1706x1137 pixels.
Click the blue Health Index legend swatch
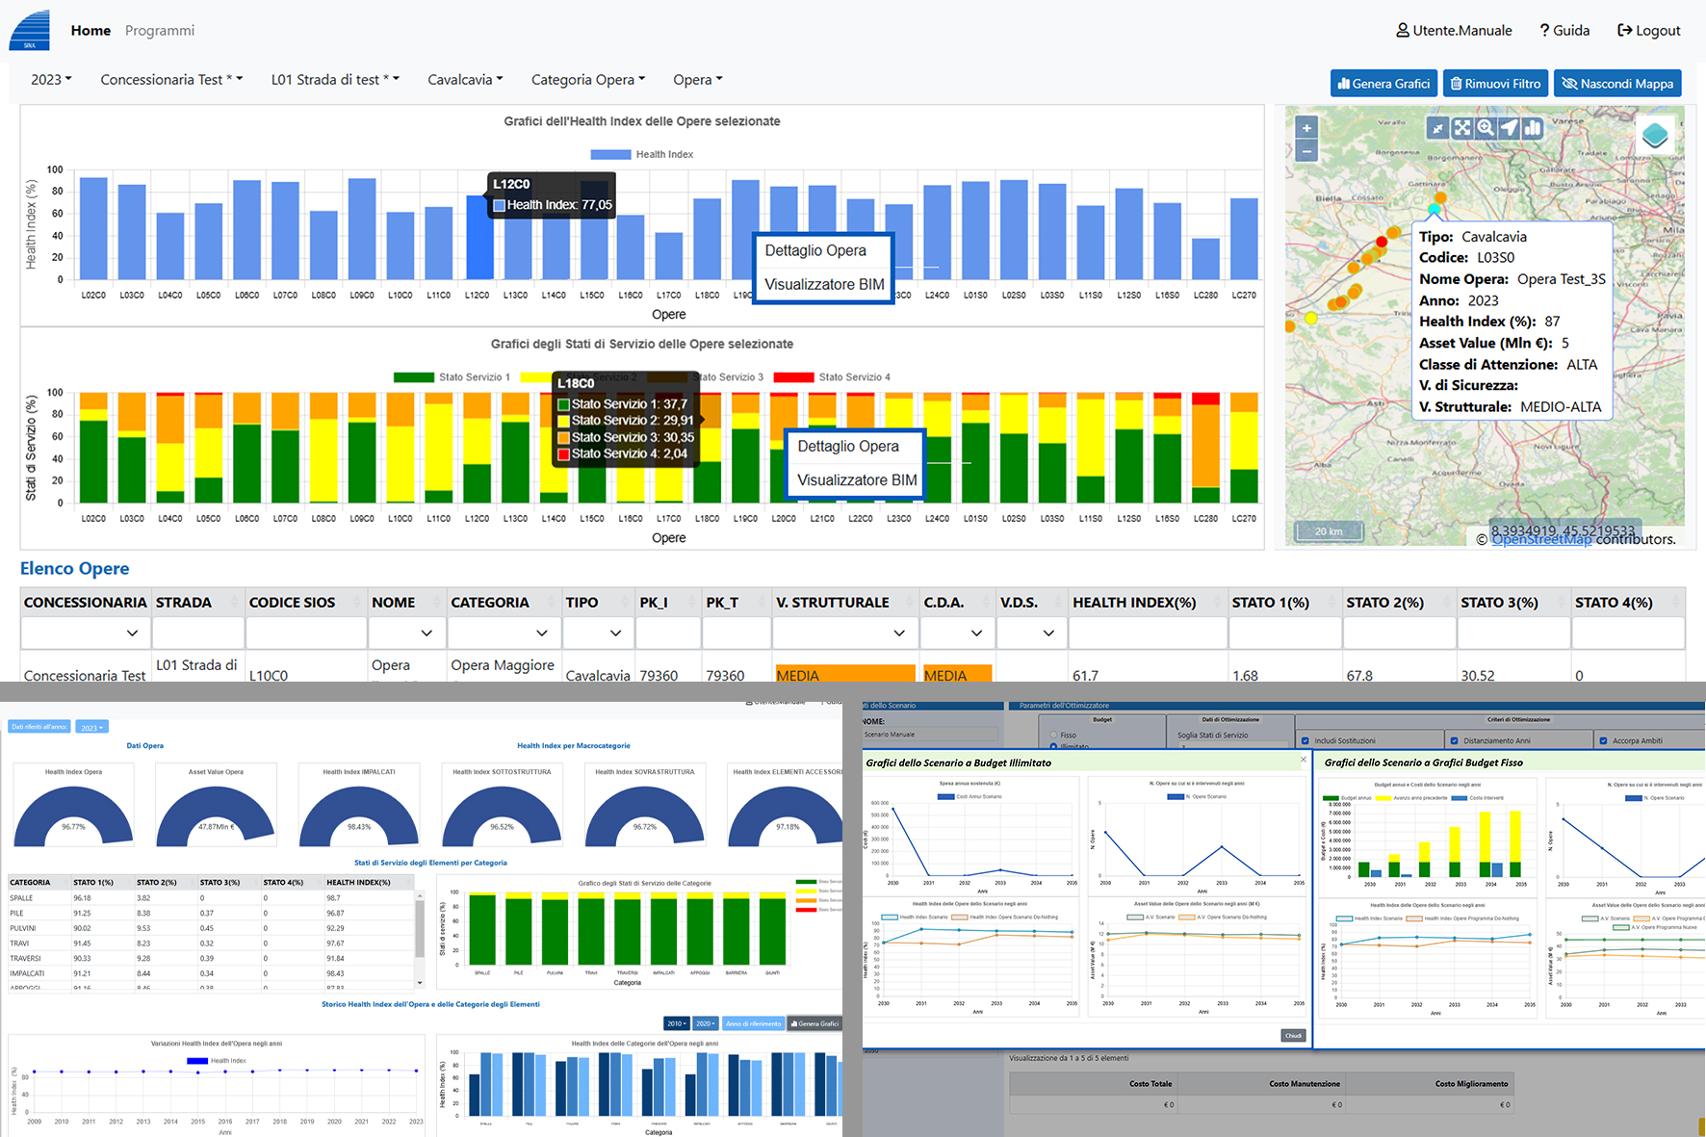[610, 154]
